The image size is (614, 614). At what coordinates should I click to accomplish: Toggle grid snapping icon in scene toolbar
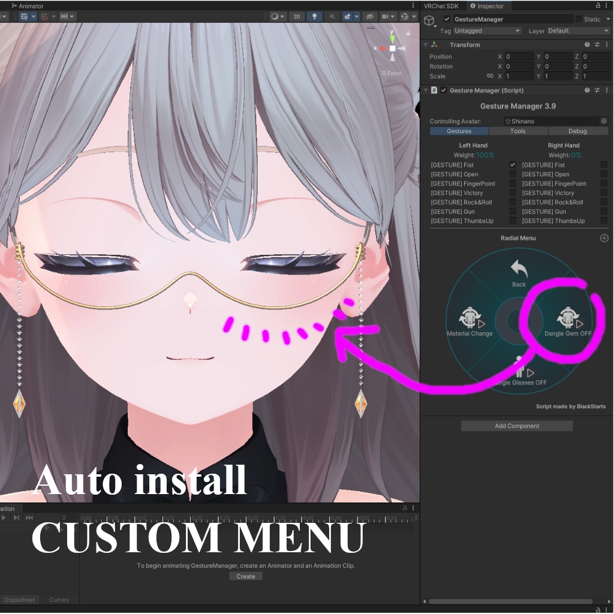(24, 16)
